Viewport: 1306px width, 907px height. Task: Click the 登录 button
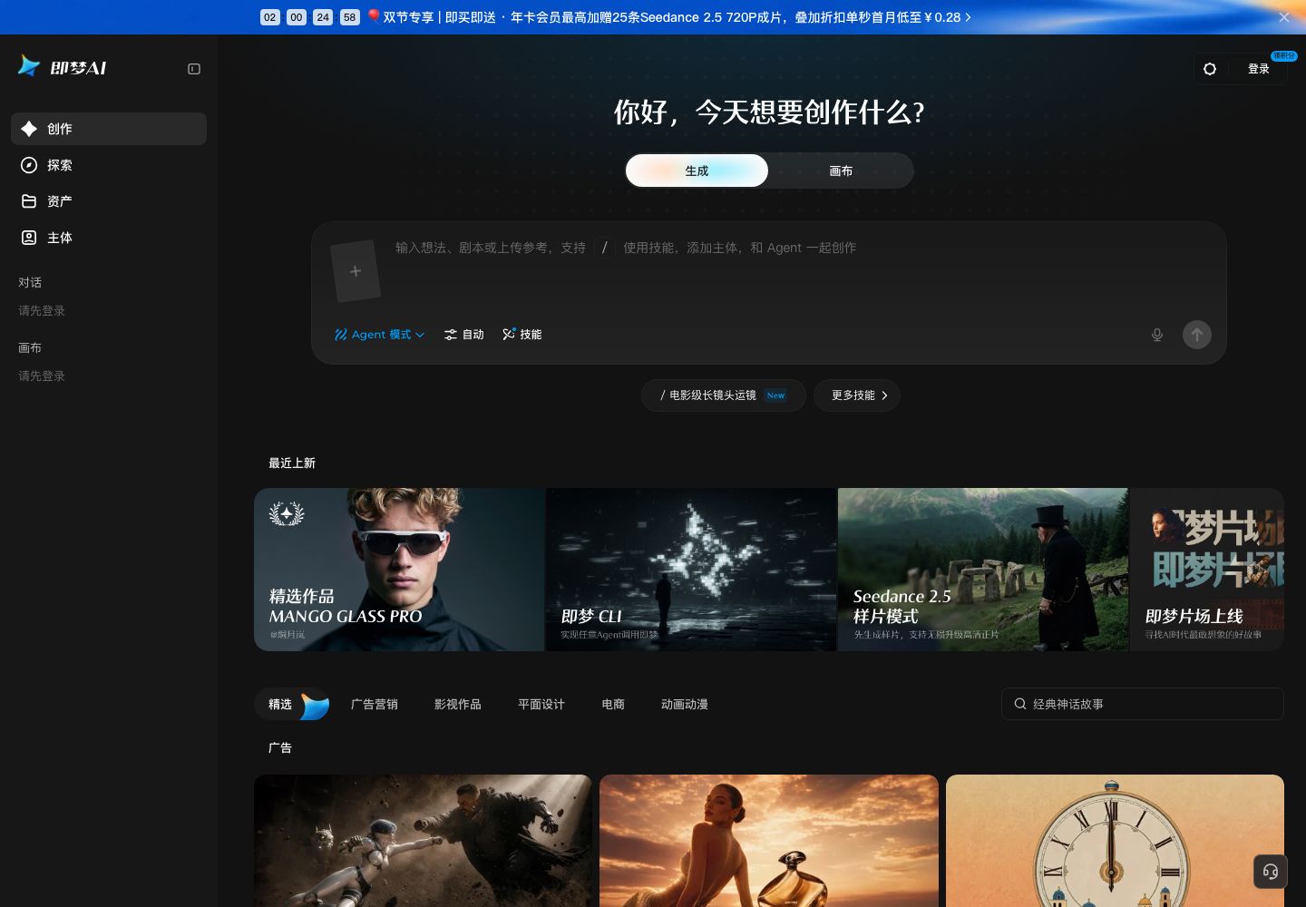[x=1259, y=69]
